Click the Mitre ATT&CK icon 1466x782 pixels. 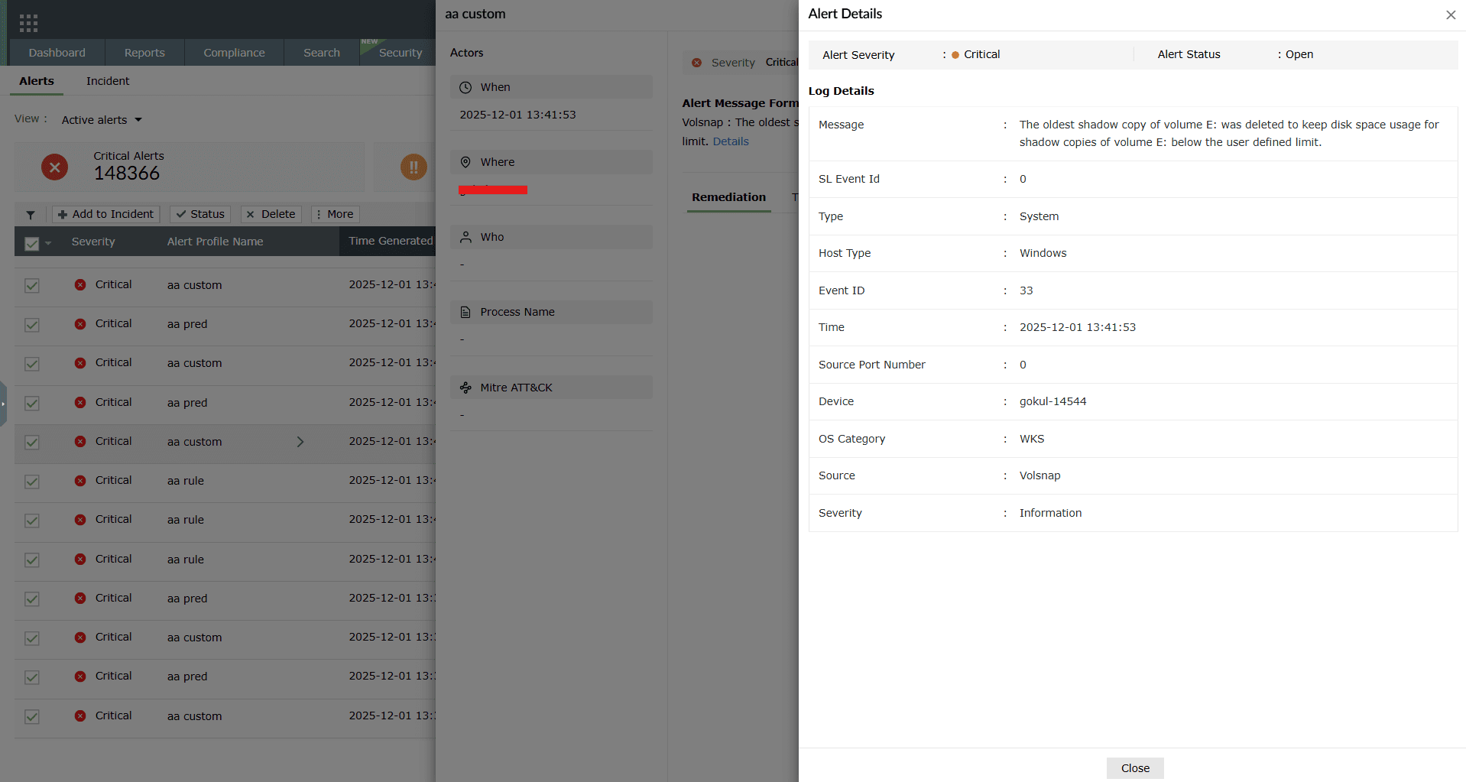point(466,388)
